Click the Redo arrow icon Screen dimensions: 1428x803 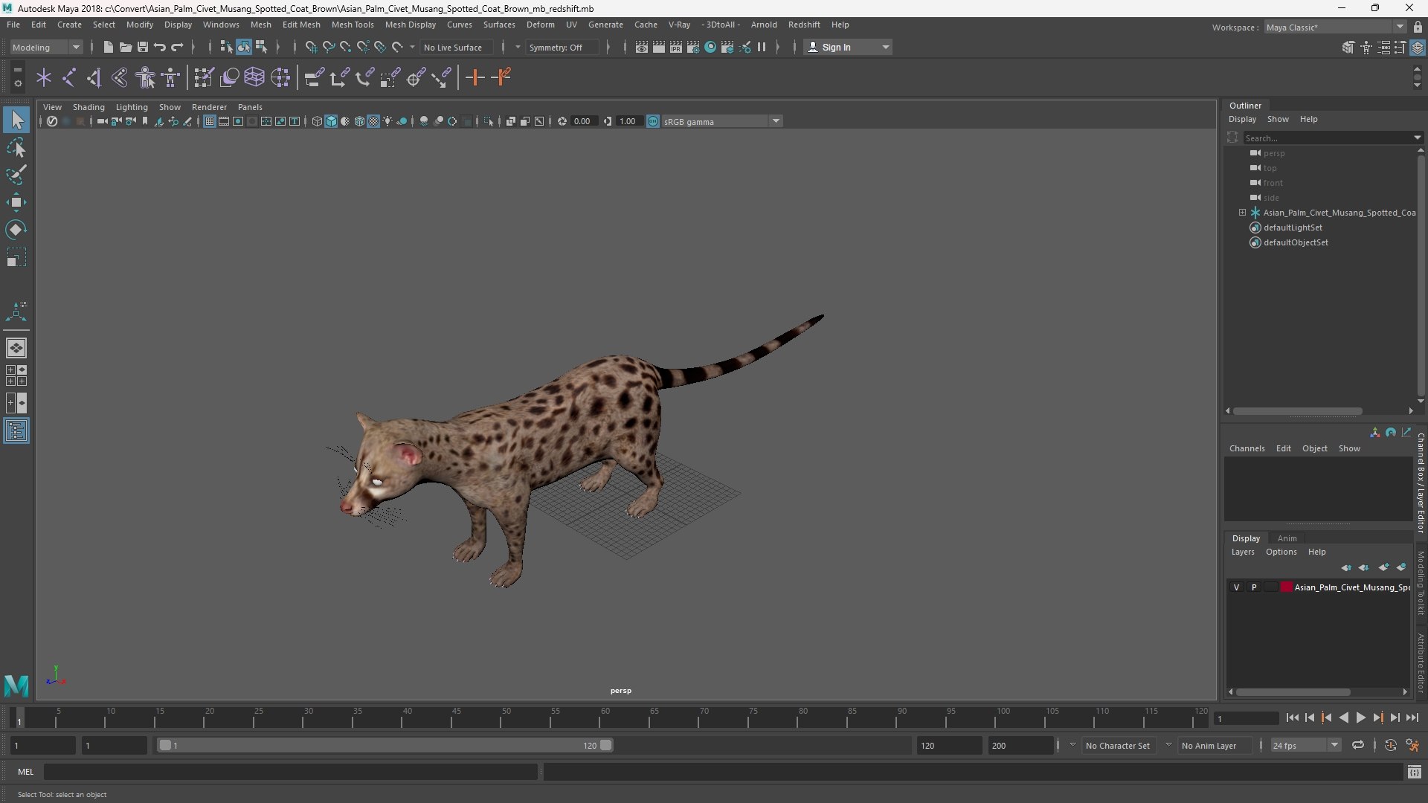pyautogui.click(x=177, y=47)
